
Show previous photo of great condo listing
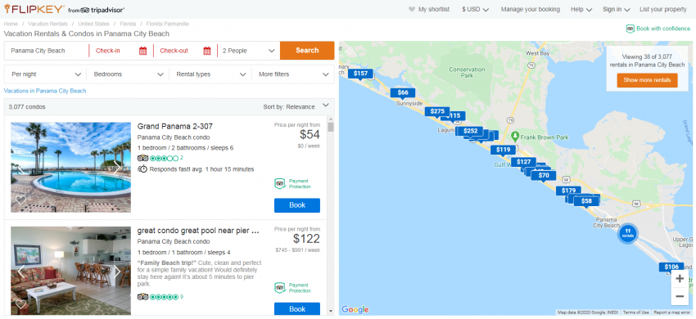tap(20, 272)
